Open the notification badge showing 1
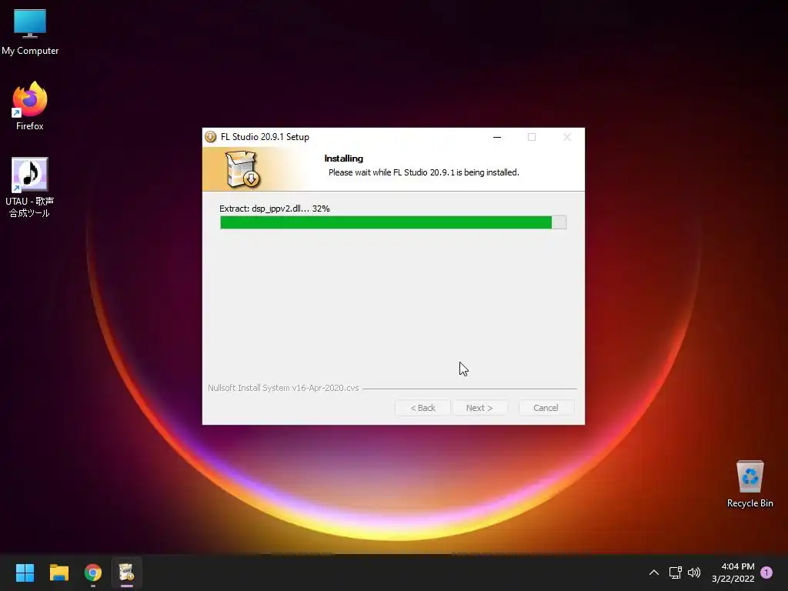Screen dimensions: 788x591 [766, 573]
